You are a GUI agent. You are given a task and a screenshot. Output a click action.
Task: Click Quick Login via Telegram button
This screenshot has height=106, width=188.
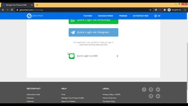click(93, 32)
